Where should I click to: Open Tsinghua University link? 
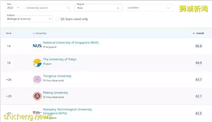click(57, 76)
